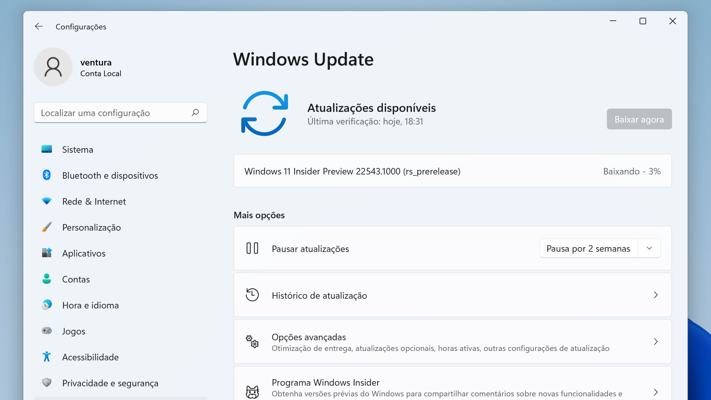711x400 pixels.
Task: Go to Acessibilidade settings
Action: pyautogui.click(x=120, y=357)
